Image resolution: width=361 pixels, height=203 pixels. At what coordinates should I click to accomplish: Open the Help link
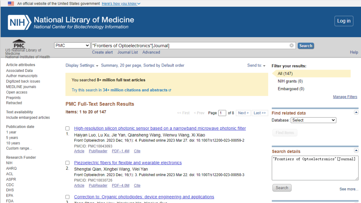click(354, 52)
